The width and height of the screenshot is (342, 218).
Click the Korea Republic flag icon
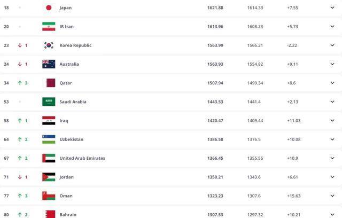(x=49, y=45)
